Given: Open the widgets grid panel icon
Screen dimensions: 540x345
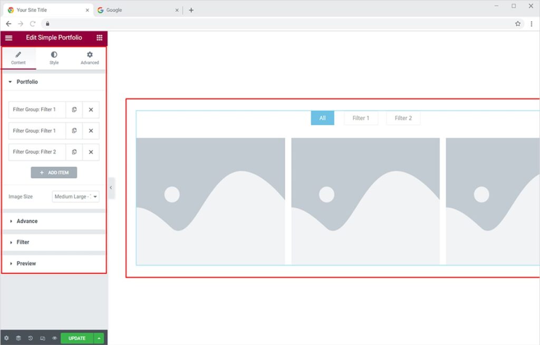Looking at the screenshot, I should [x=100, y=38].
